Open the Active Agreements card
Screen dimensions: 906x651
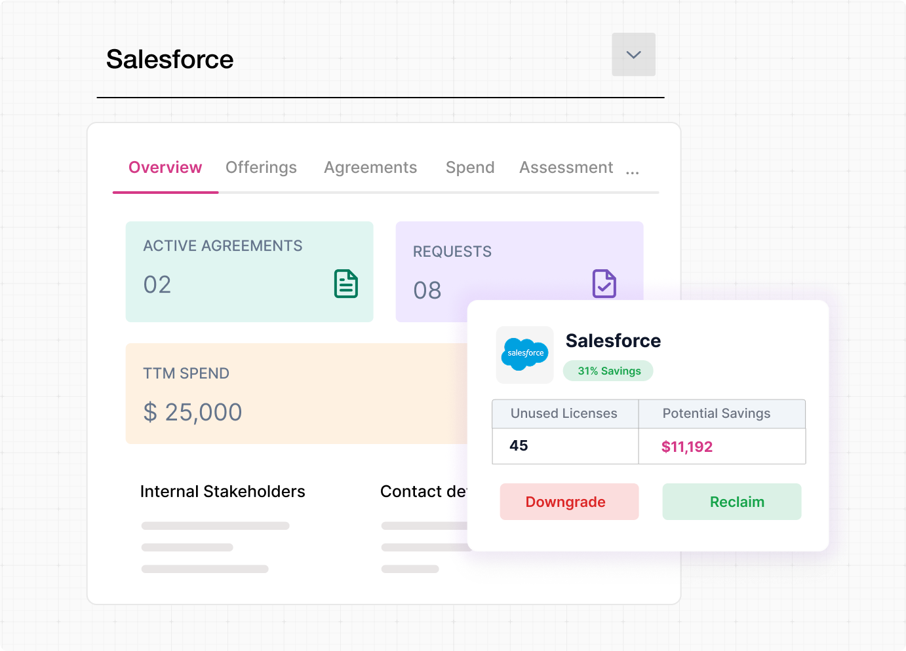[249, 271]
